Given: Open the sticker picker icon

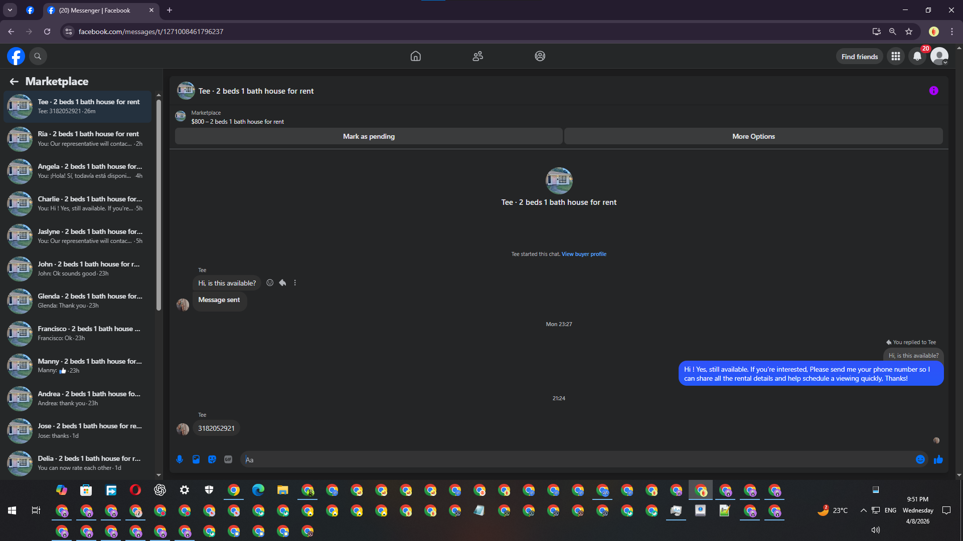Looking at the screenshot, I should (x=212, y=459).
